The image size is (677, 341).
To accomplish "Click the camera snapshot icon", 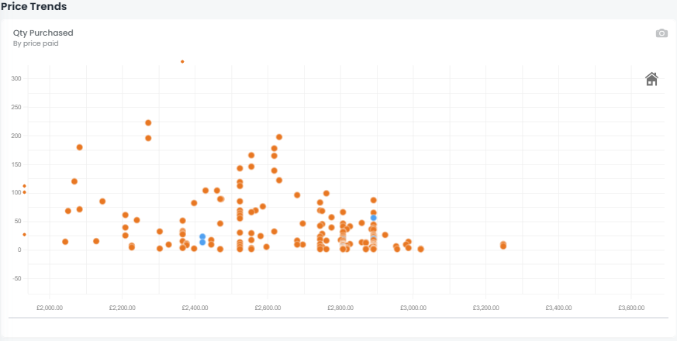I will click(x=661, y=33).
